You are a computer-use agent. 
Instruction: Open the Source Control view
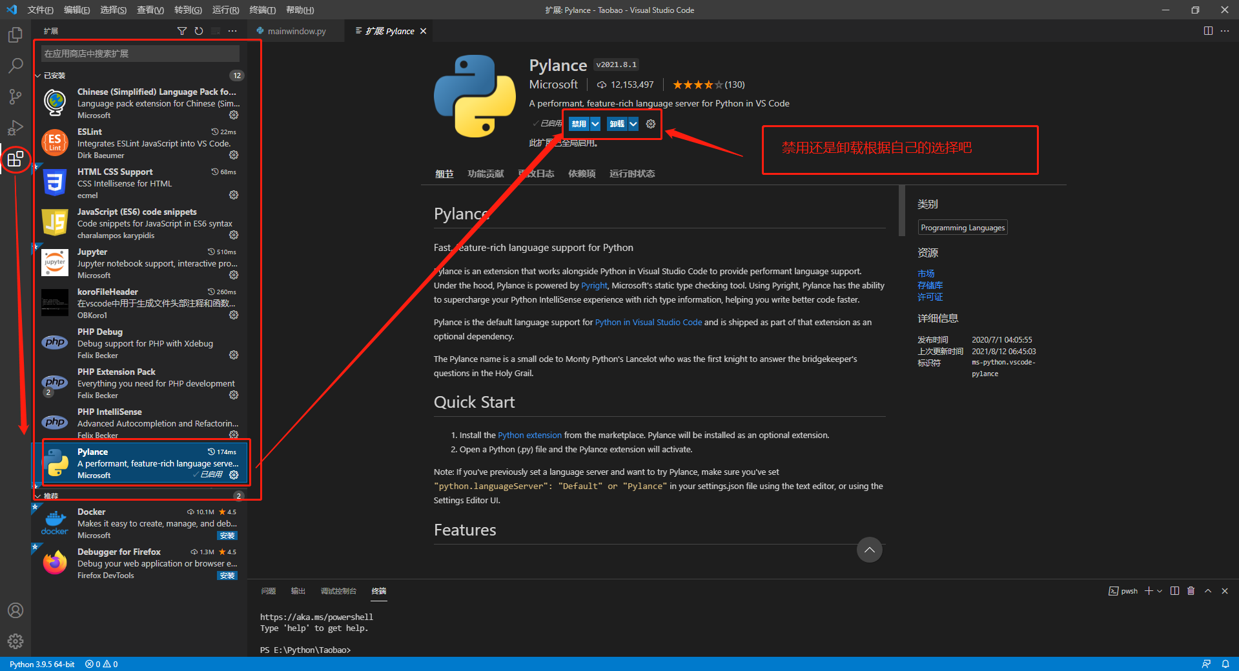coord(15,96)
